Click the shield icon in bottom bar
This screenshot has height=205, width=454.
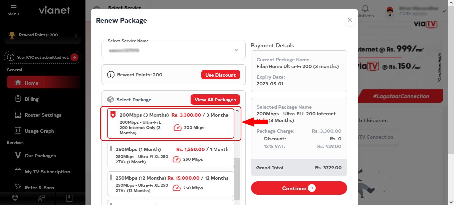coord(15,198)
